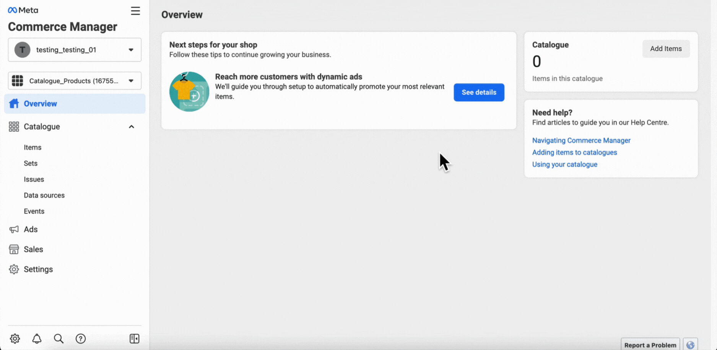
Task: Collapse the Catalogue section chevron
Action: tap(132, 127)
